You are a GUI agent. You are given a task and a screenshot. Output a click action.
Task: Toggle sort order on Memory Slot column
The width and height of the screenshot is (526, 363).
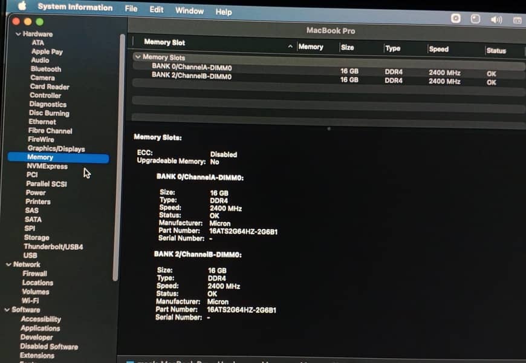(290, 47)
